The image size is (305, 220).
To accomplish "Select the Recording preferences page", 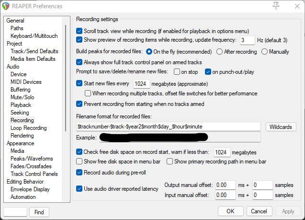I will coord(22,120).
